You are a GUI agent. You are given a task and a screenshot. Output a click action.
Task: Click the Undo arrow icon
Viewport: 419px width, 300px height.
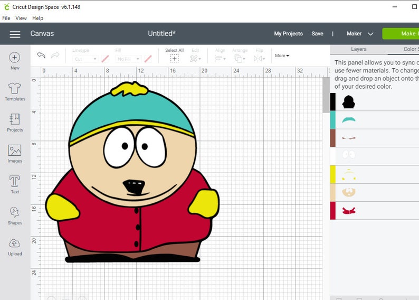[x=41, y=55]
